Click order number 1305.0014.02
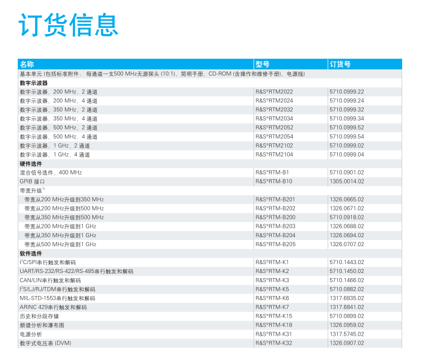438x348 pixels. point(347,181)
